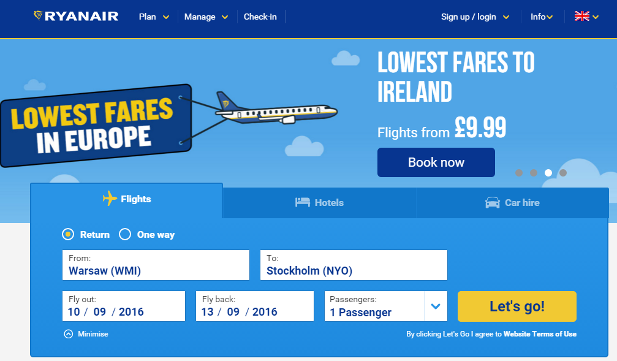Click the From field with Warsaw (WMI)

tap(156, 265)
